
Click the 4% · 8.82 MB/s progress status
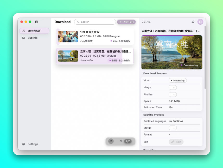tap(120, 41)
